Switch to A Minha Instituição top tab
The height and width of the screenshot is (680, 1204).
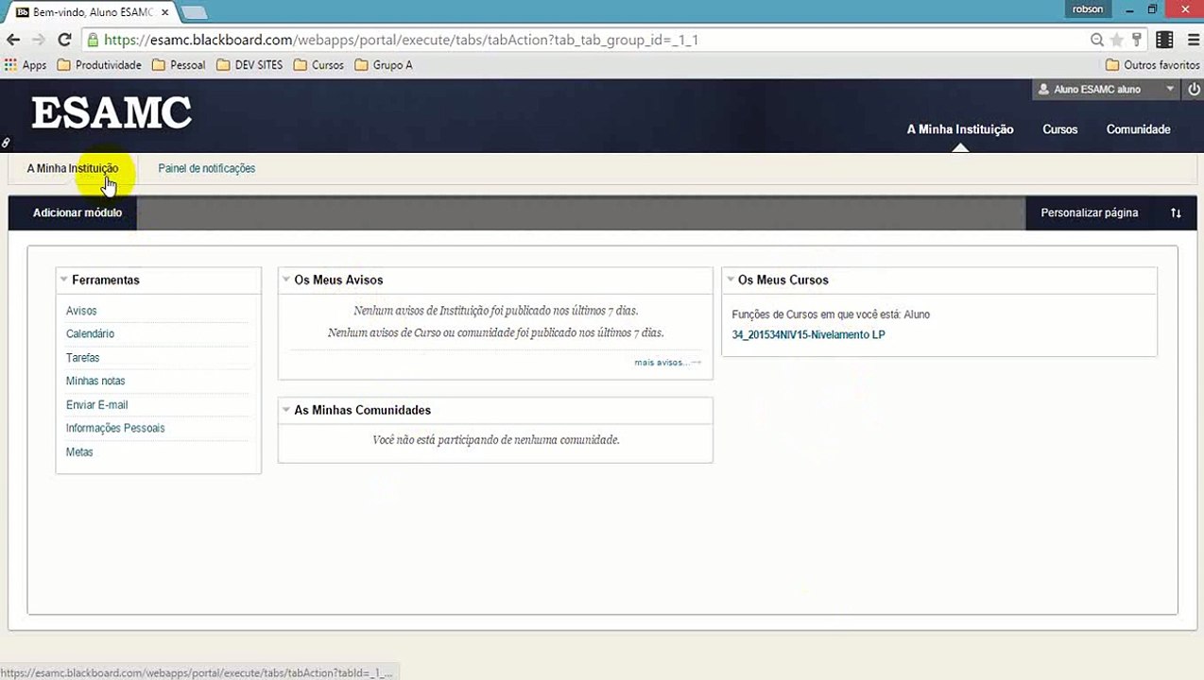coord(960,129)
